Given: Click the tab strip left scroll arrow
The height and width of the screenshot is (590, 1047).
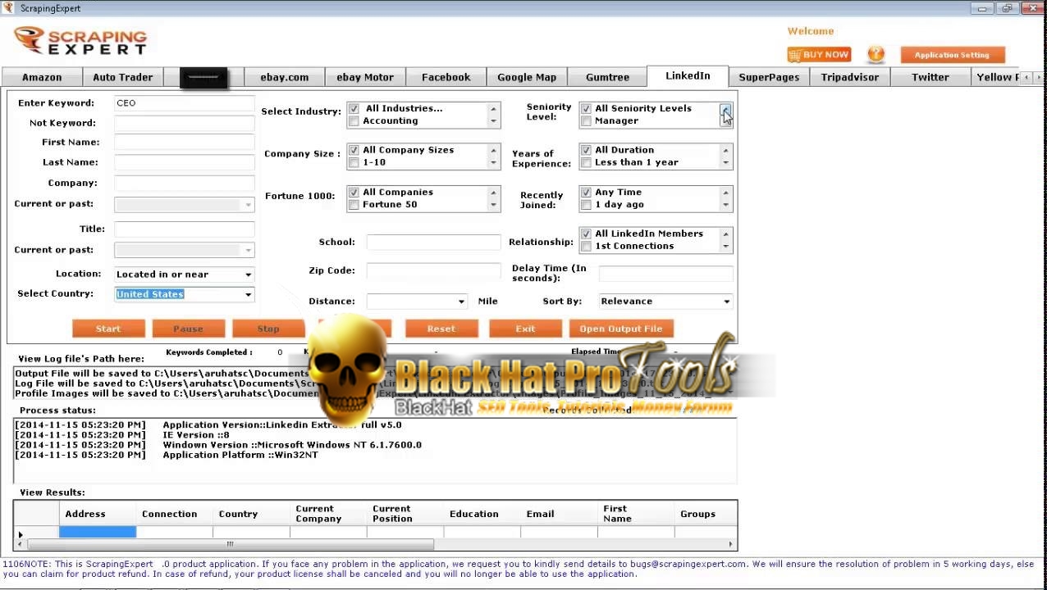Looking at the screenshot, I should 1028,77.
